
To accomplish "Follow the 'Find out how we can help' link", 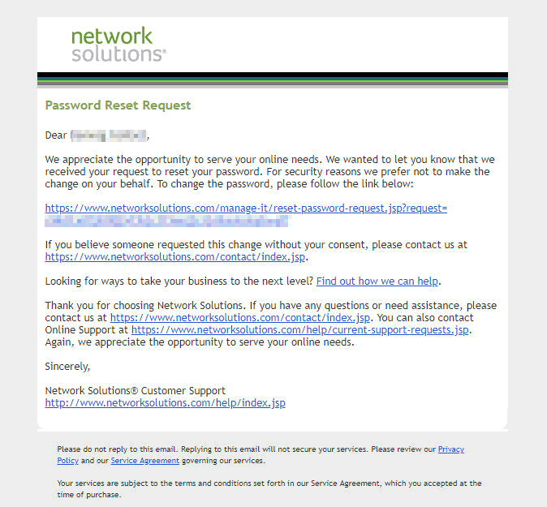I will [x=377, y=281].
